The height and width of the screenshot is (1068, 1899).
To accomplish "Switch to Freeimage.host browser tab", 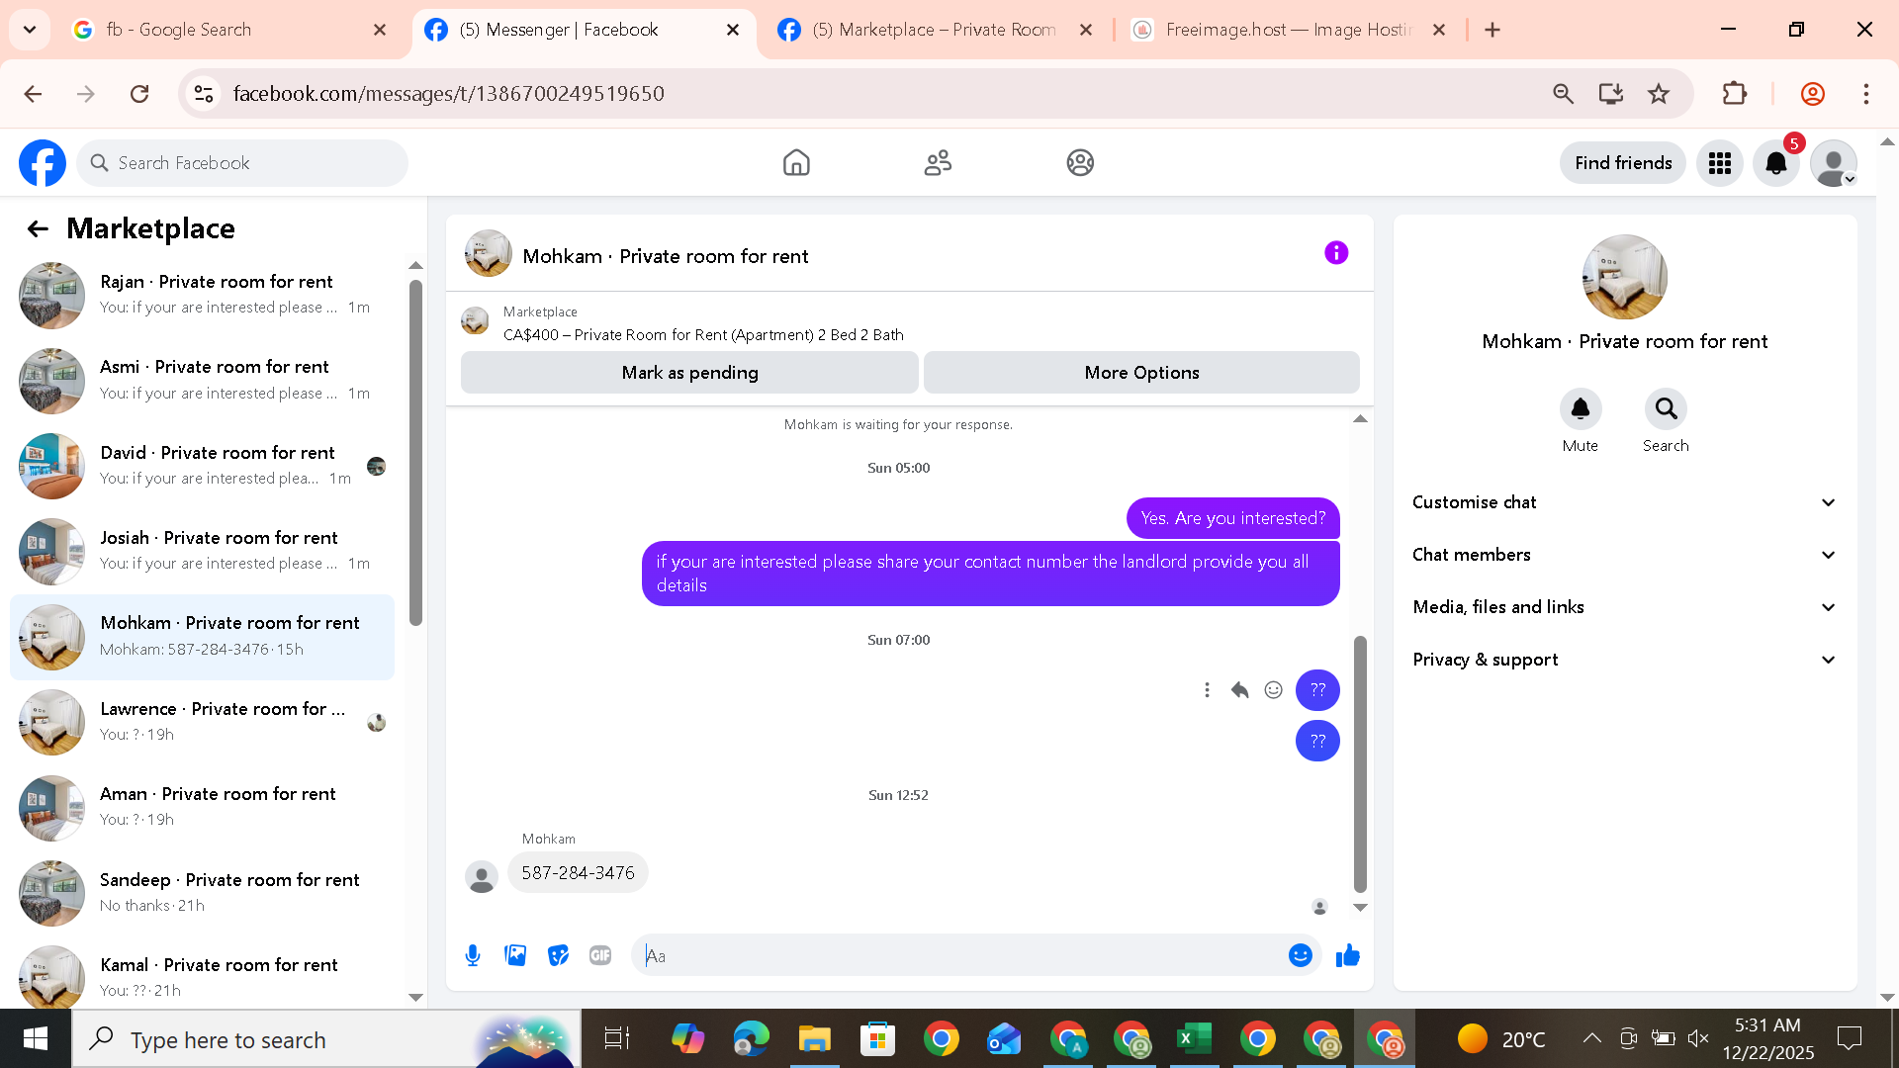I will 1286,30.
